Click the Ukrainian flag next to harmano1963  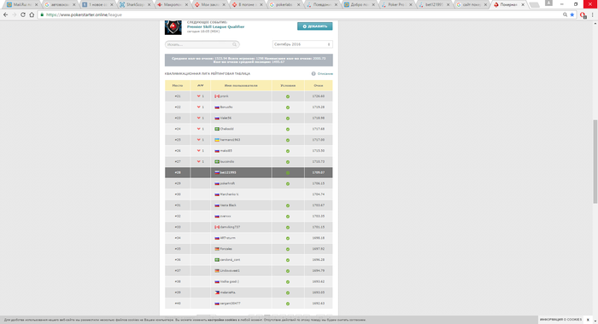(217, 140)
